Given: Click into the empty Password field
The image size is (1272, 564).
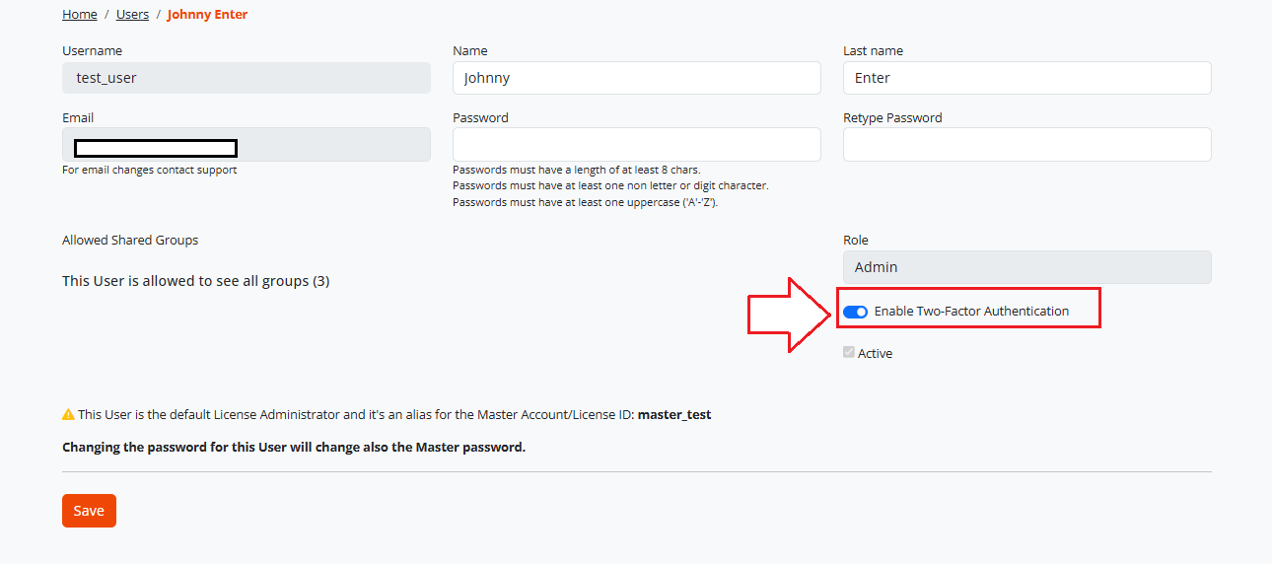Looking at the screenshot, I should [x=636, y=144].
